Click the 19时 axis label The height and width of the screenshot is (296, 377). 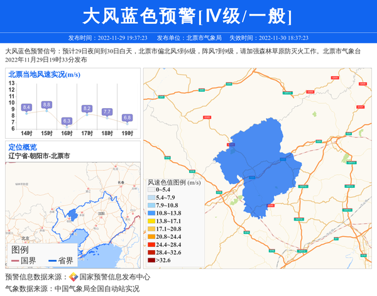[x=127, y=133]
